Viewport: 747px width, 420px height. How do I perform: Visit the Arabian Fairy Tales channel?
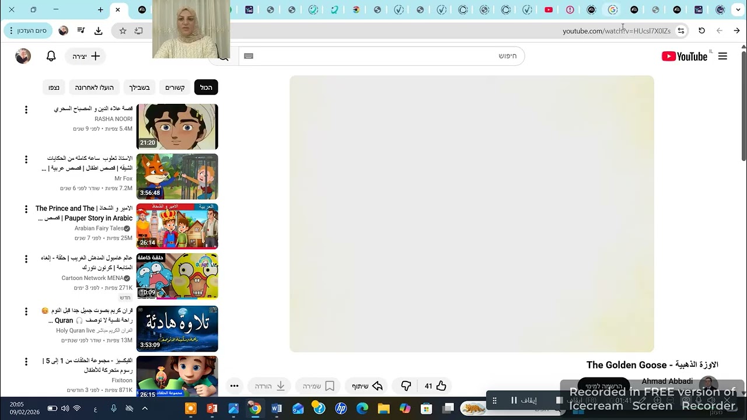(99, 228)
